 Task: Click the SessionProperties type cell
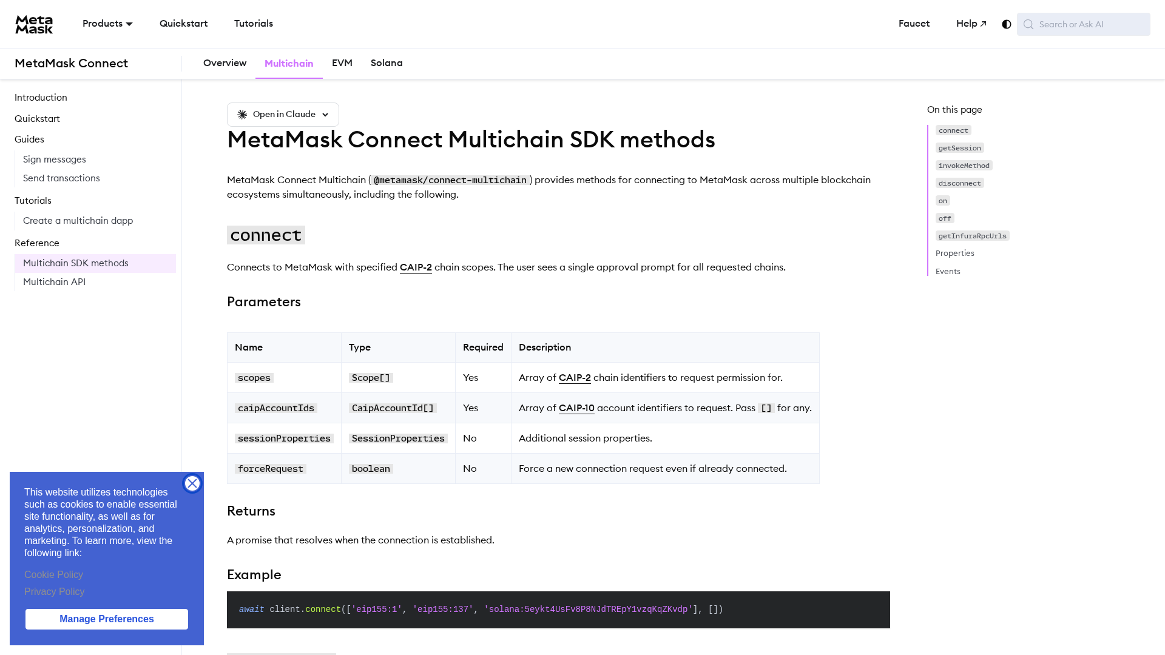398,438
